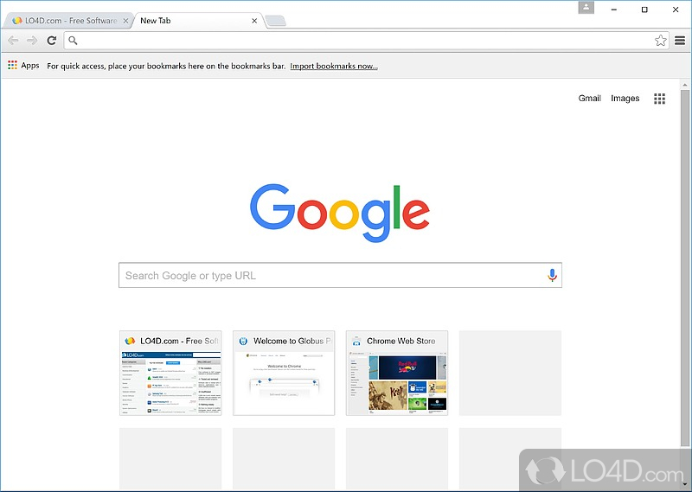Switch to the LO4D.com tab

pyautogui.click(x=65, y=21)
